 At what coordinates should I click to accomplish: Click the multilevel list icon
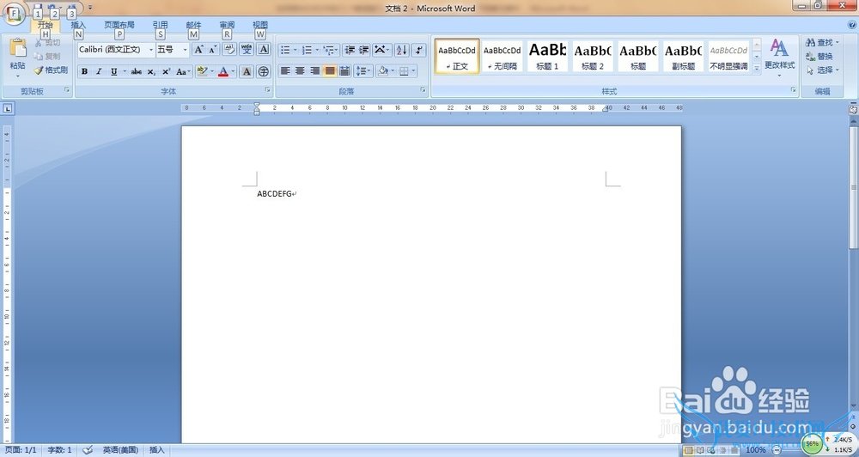pos(329,50)
